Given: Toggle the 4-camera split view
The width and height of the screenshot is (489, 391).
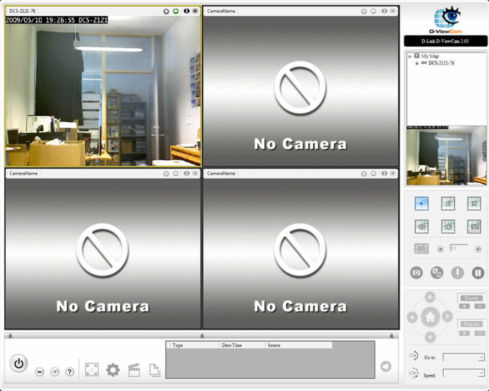Looking at the screenshot, I should (x=421, y=204).
